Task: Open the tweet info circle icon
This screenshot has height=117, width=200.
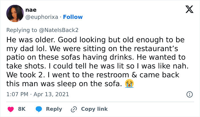Action: click(x=189, y=94)
